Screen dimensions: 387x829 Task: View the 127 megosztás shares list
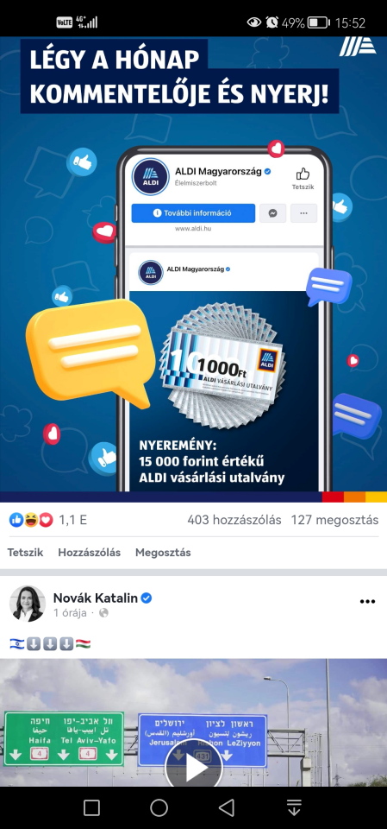click(334, 520)
